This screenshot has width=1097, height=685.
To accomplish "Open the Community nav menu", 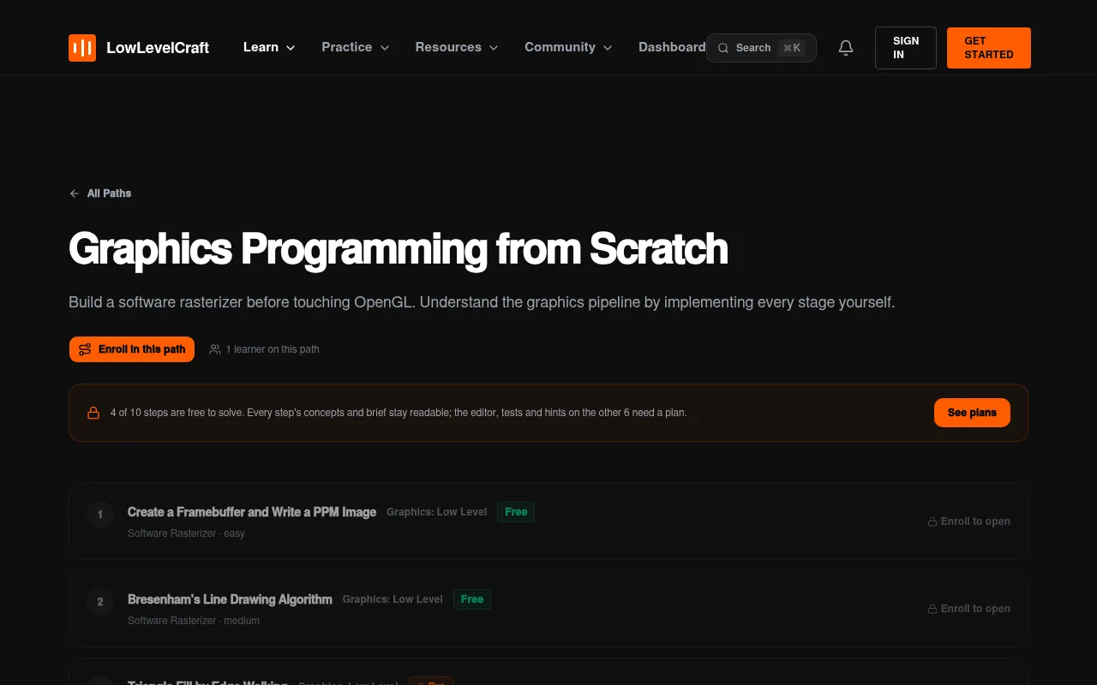I will pyautogui.click(x=568, y=47).
